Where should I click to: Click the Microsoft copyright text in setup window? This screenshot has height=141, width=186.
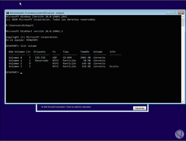[66, 107]
